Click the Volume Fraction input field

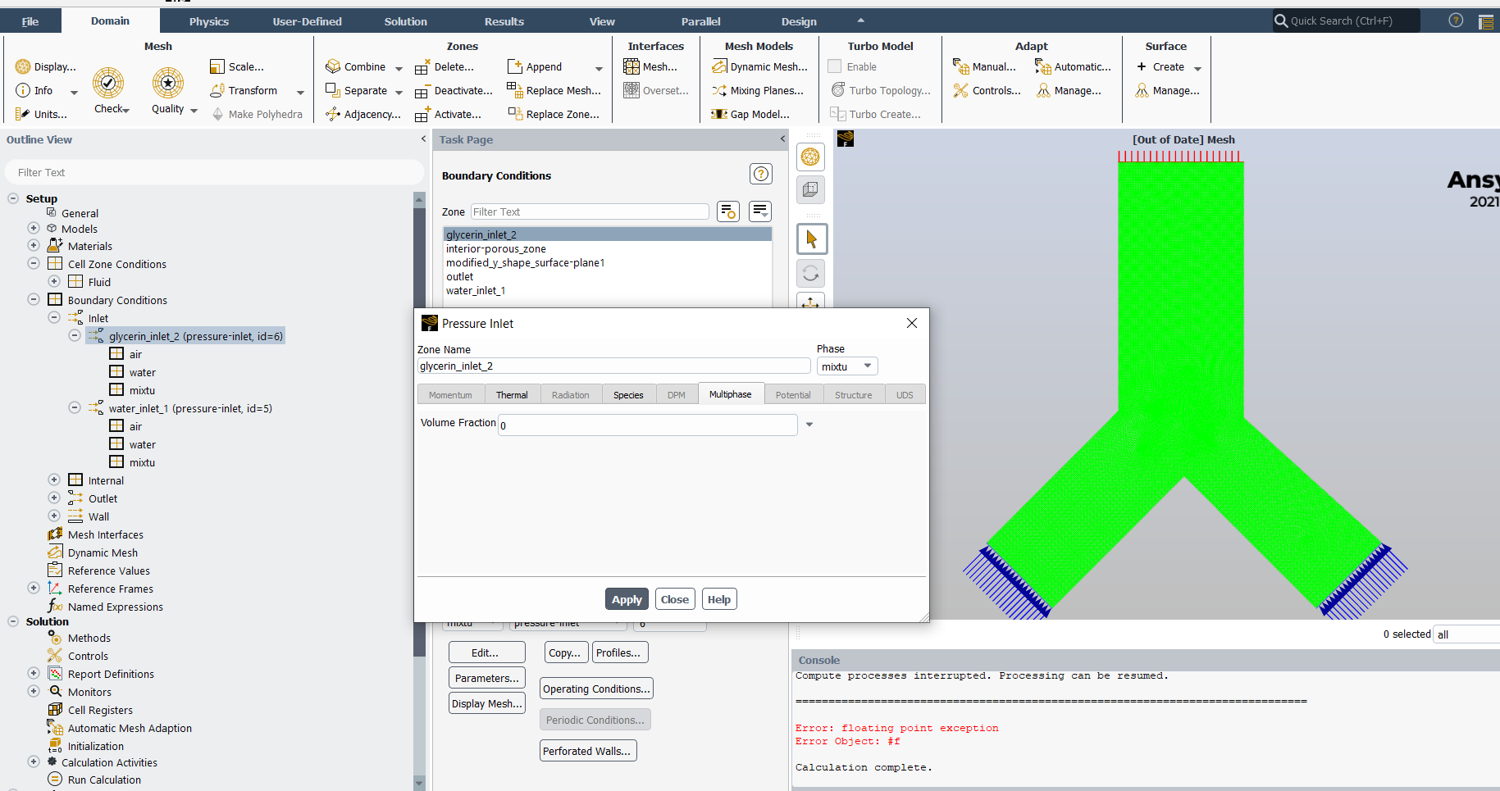(x=648, y=425)
